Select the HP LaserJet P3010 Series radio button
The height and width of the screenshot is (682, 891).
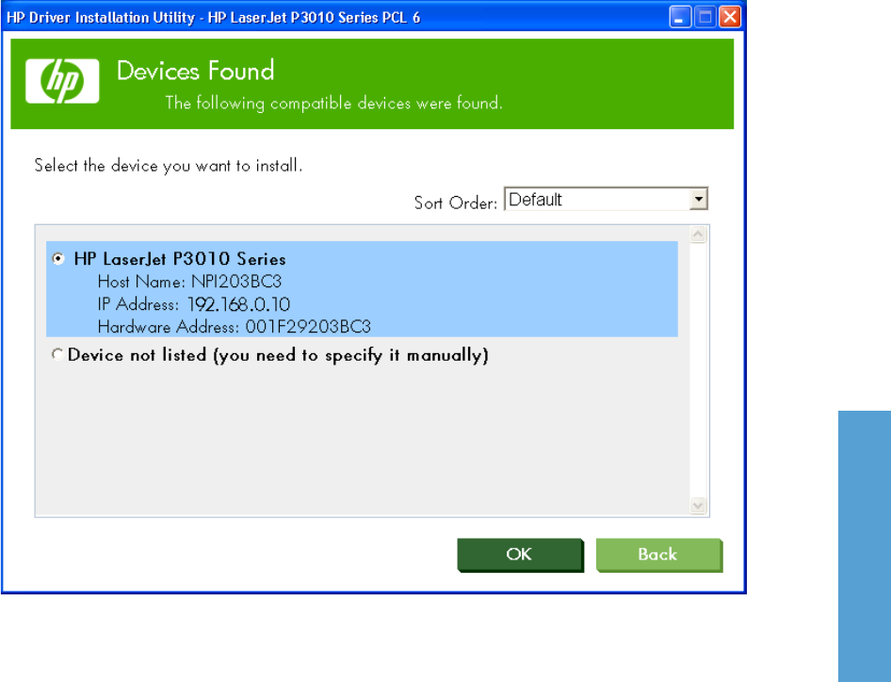pos(58,259)
